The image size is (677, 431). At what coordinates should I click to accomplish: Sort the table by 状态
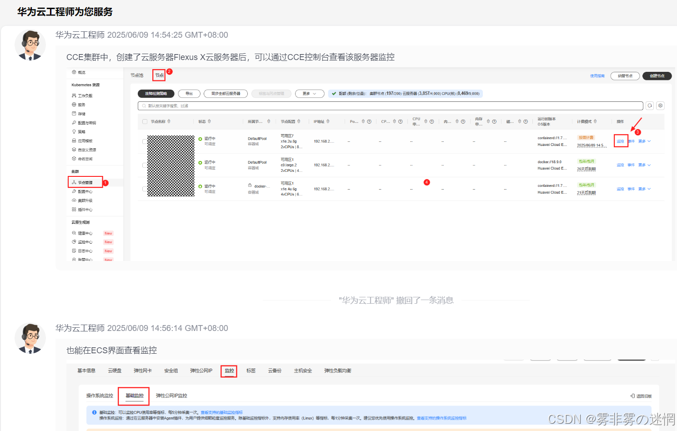(209, 121)
